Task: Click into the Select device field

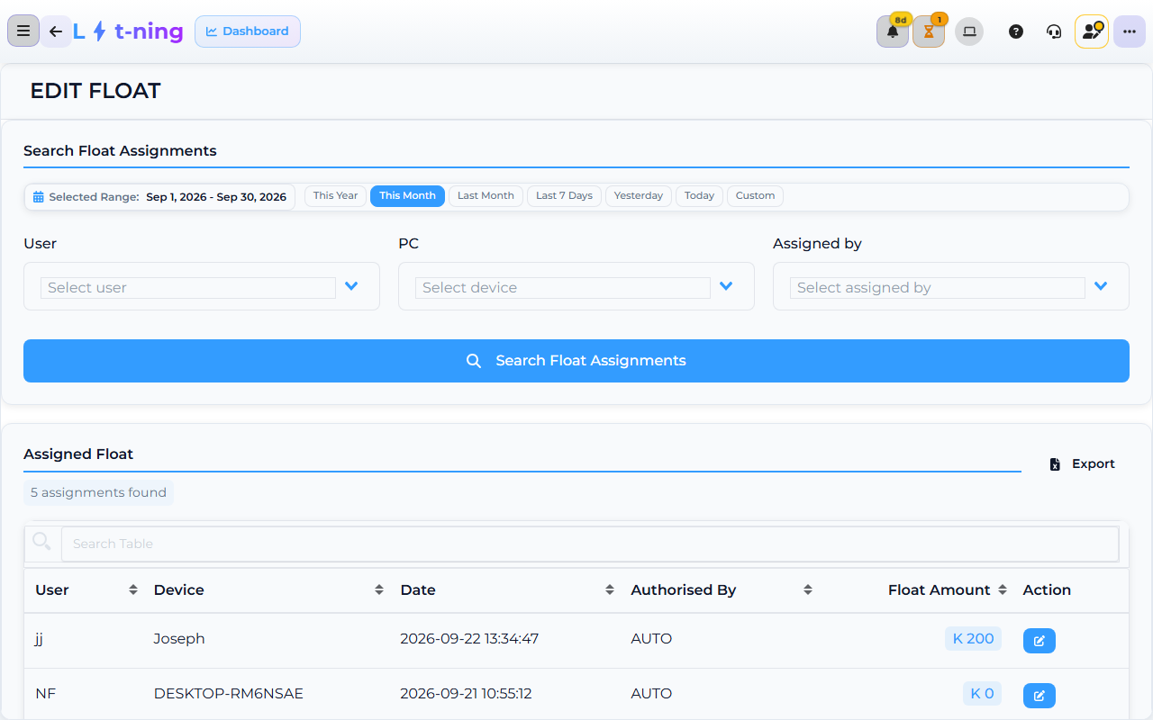Action: tap(563, 288)
